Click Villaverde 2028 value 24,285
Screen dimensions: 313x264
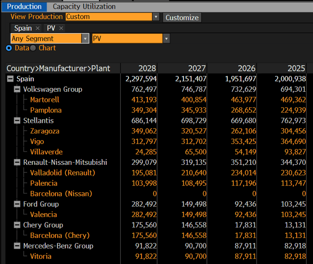pos(146,152)
